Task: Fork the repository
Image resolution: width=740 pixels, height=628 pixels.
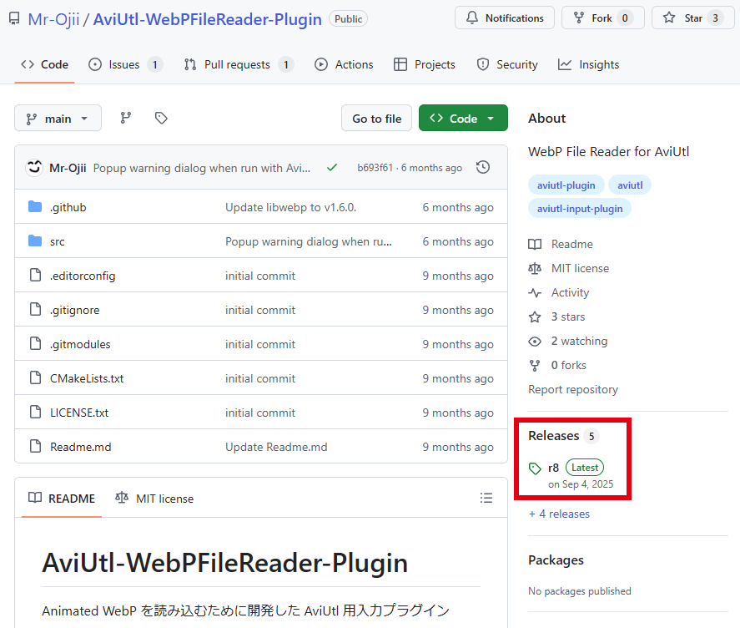Action: point(602,18)
